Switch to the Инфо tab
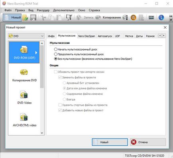Screen dimensions: 173x158 pyautogui.click(x=51, y=36)
